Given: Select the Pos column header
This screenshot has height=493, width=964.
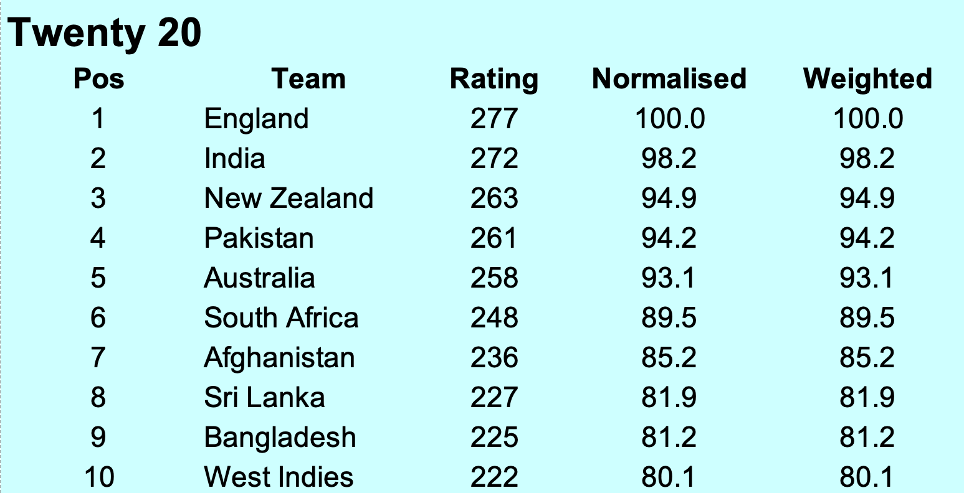Looking at the screenshot, I should click(x=98, y=79).
